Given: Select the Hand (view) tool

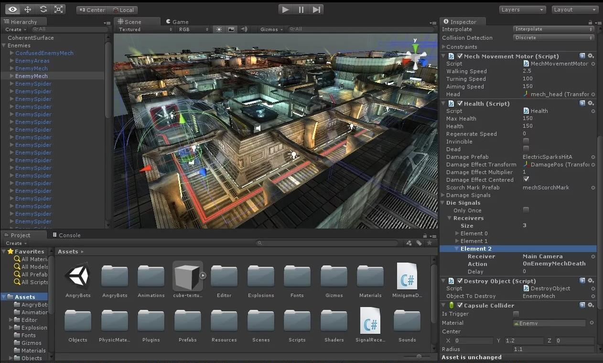Looking at the screenshot, I should pyautogui.click(x=12, y=9).
